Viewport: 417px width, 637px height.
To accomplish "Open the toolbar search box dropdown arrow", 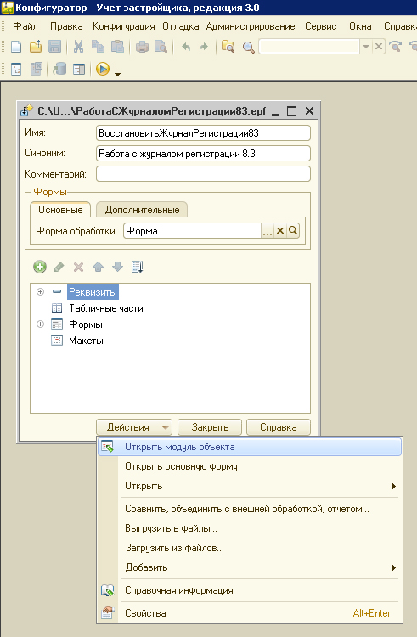I will coord(366,47).
